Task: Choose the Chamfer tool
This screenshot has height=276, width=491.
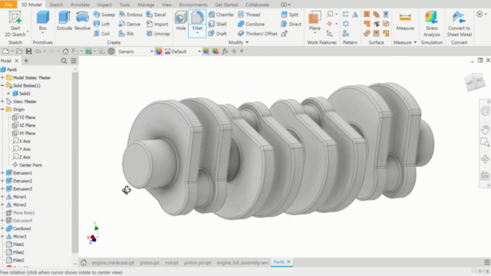Action: coord(221,15)
